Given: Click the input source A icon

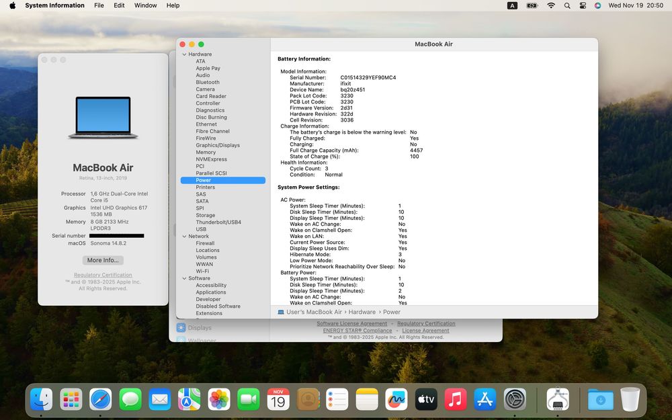Looking at the screenshot, I should [x=512, y=5].
